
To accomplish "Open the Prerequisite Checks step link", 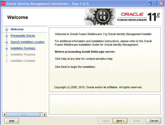I will pyautogui.click(x=23, y=36).
